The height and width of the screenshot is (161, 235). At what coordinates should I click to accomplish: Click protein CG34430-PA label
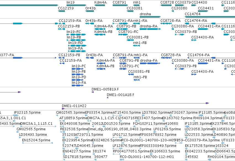[x=202, y=72]
